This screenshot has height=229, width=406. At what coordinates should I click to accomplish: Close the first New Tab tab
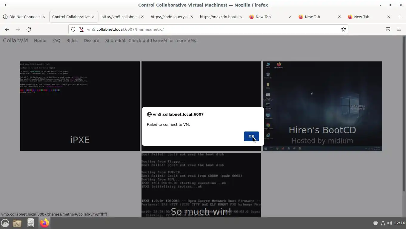pyautogui.click(x=290, y=17)
